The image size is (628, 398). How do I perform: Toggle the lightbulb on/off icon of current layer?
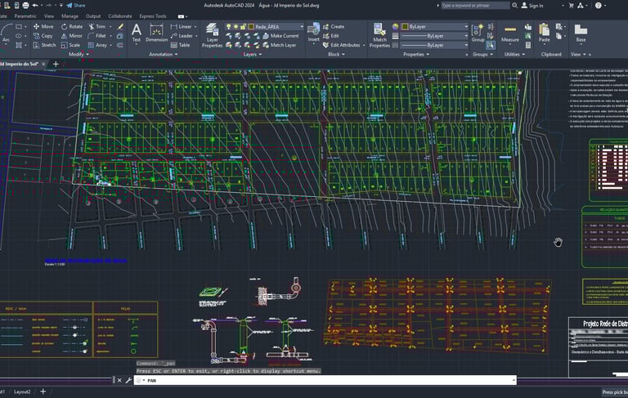[229, 26]
